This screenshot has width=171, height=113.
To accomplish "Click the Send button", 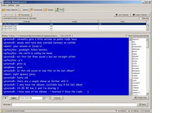I will coord(142,104).
